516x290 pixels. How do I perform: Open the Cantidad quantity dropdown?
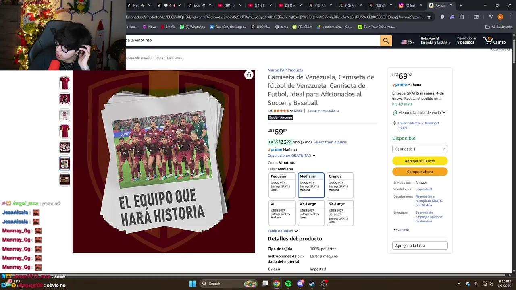420,149
